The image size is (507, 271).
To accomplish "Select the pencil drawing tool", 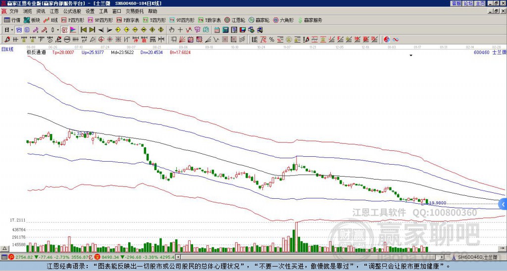I will pos(7,40).
